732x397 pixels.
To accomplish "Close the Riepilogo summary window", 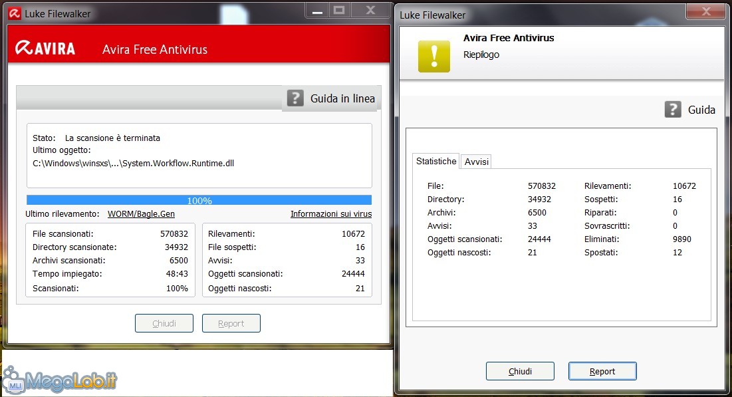I will point(706,12).
